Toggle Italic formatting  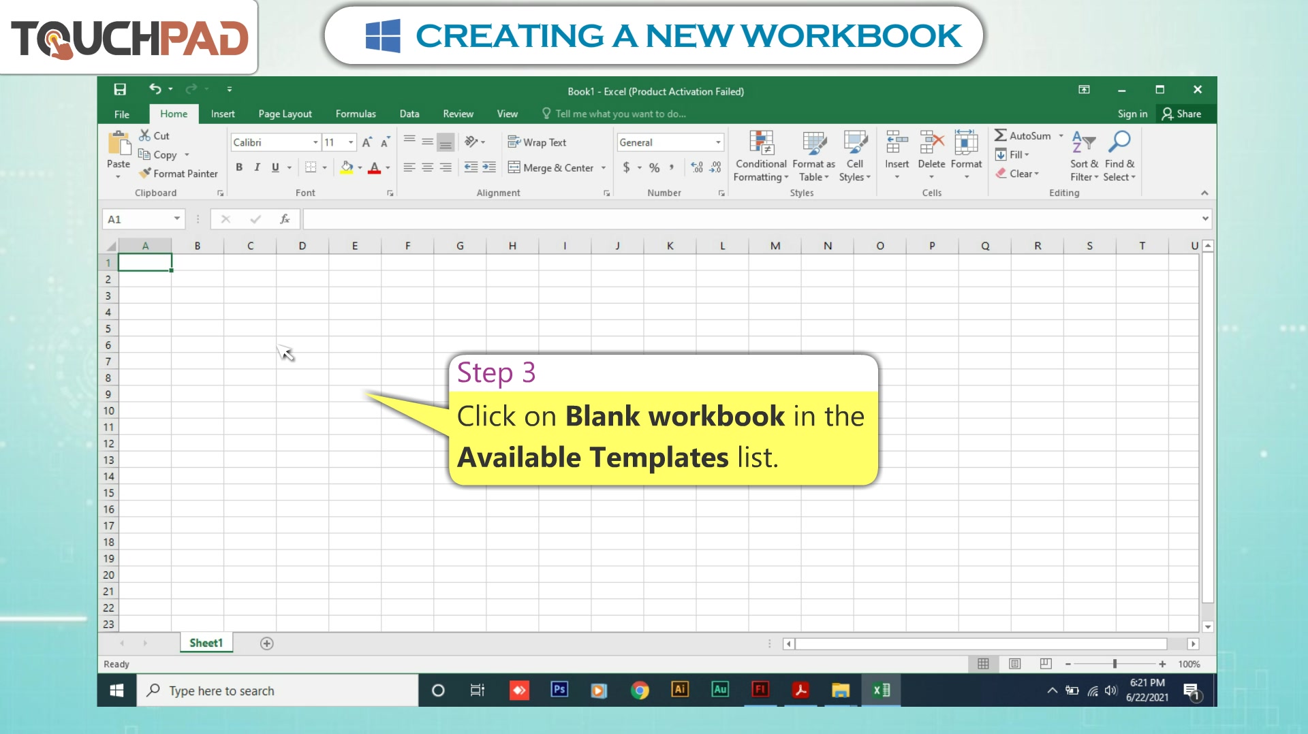(x=257, y=167)
